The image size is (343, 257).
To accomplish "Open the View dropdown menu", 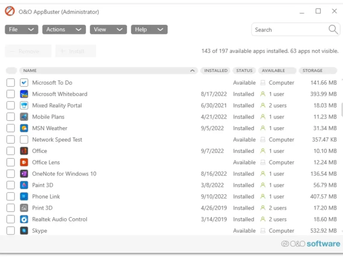I will click(x=108, y=30).
